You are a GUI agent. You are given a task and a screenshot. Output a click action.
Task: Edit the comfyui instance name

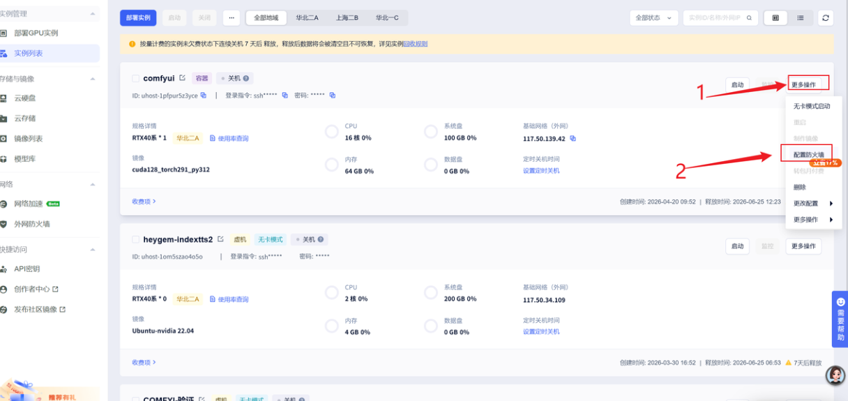(183, 78)
